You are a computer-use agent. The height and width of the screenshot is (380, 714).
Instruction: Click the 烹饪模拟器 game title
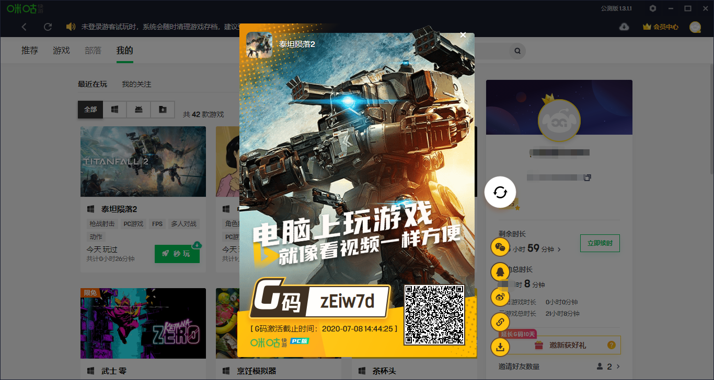(256, 371)
